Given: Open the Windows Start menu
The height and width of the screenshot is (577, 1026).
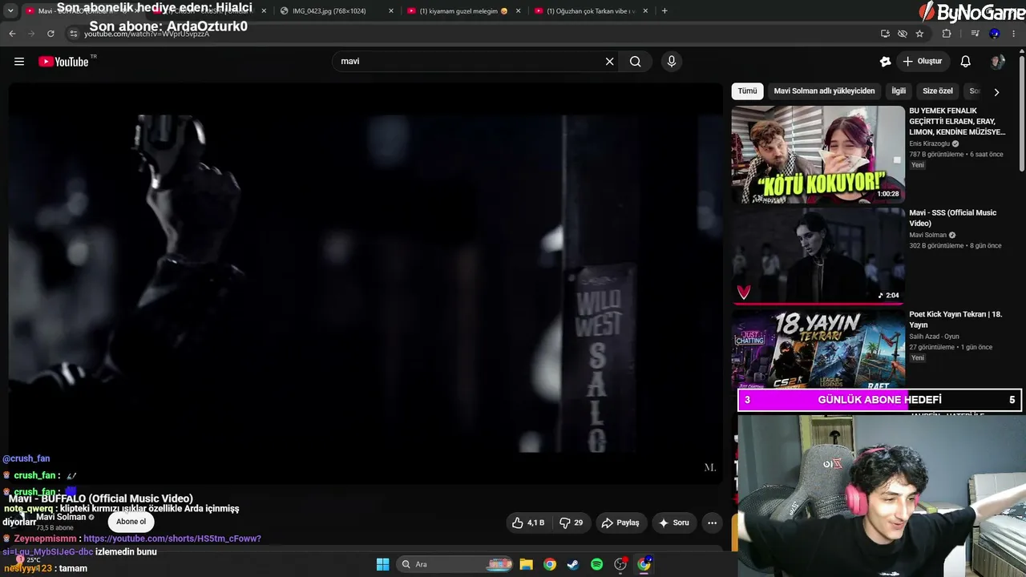Looking at the screenshot, I should [x=382, y=564].
